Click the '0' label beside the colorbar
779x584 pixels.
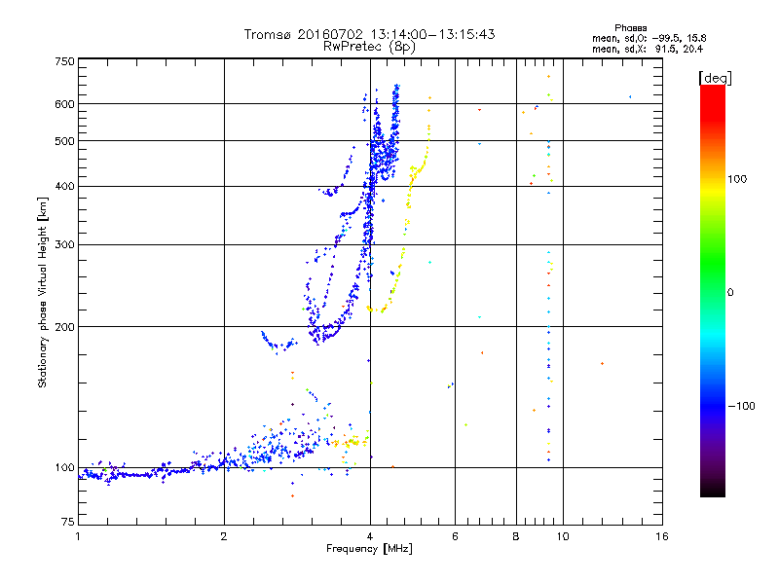[x=730, y=293]
